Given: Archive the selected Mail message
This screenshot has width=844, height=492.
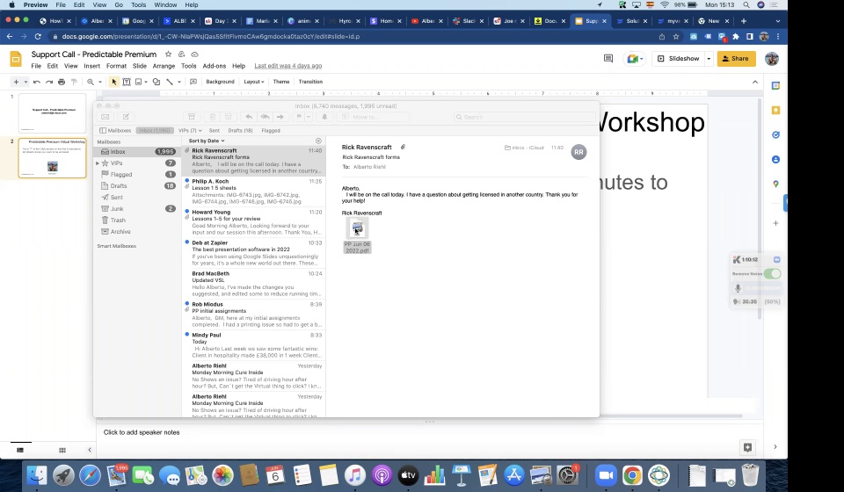Looking at the screenshot, I should [x=191, y=117].
